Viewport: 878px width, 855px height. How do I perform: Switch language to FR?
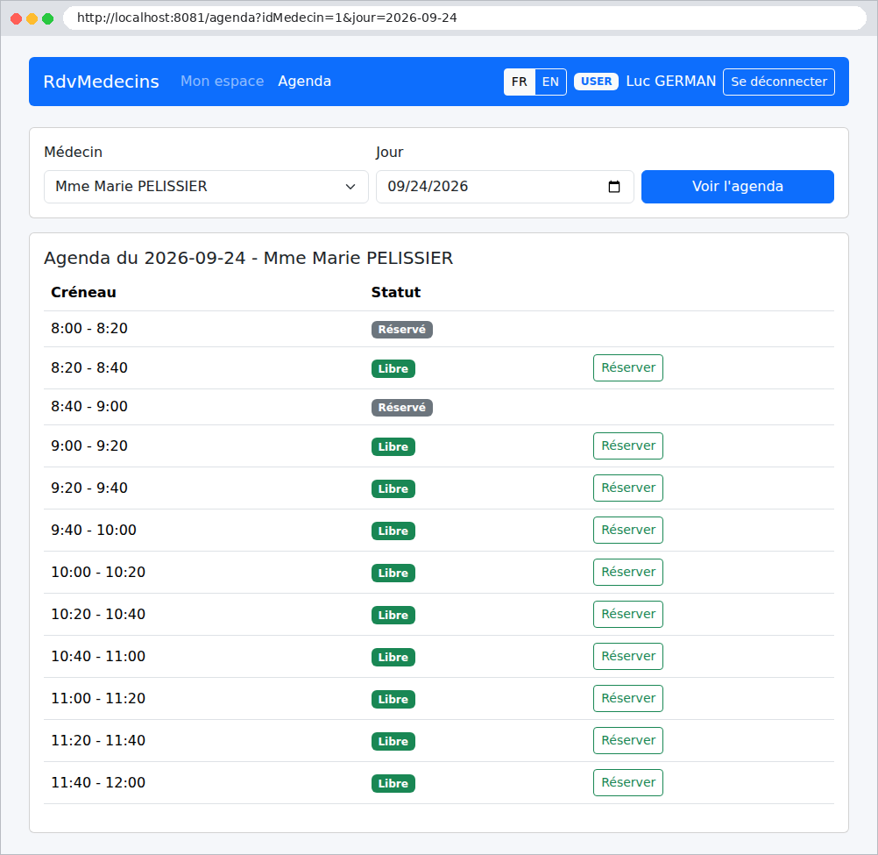click(519, 82)
